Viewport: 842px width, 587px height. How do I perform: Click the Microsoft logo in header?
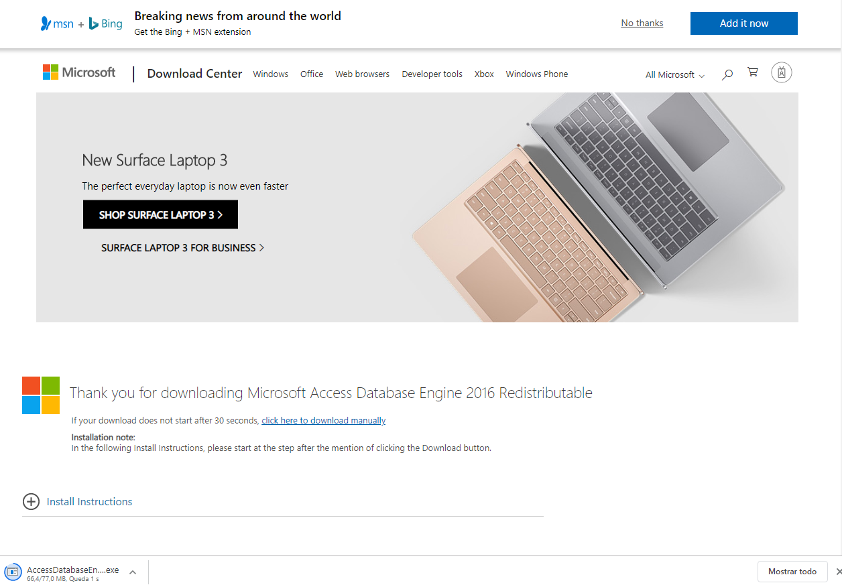[x=79, y=72]
